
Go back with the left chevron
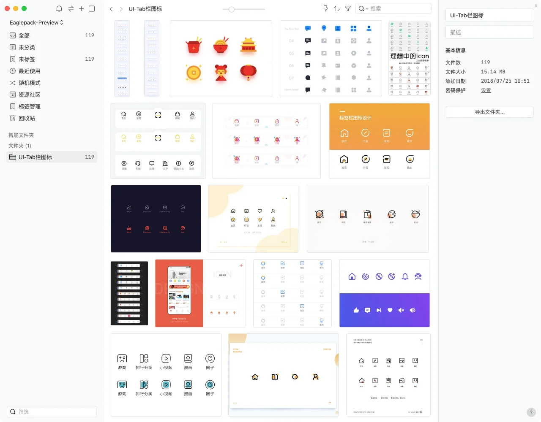[x=111, y=9]
